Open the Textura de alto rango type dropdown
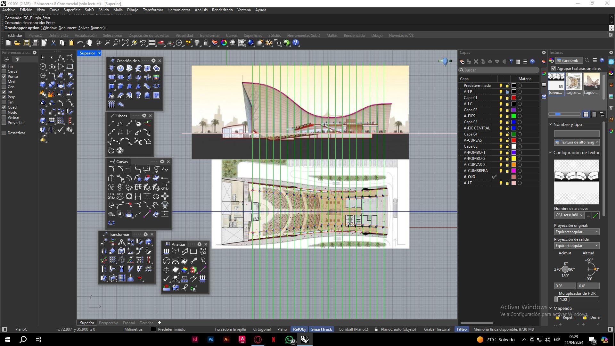 (577, 142)
